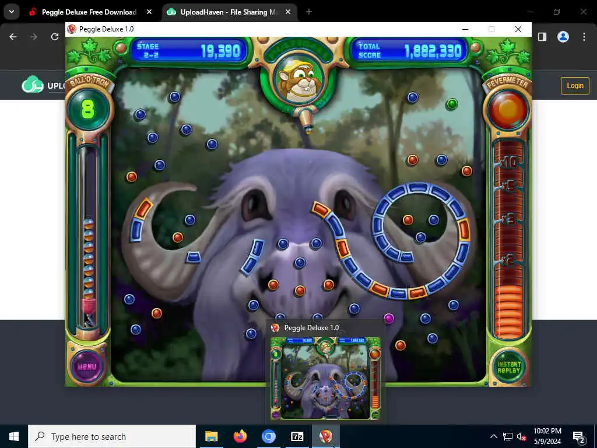Image resolution: width=597 pixels, height=448 pixels.
Task: Open the browser tab search dropdown
Action: click(12, 12)
